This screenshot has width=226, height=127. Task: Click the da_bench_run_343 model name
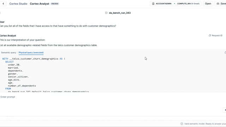coord(120,13)
